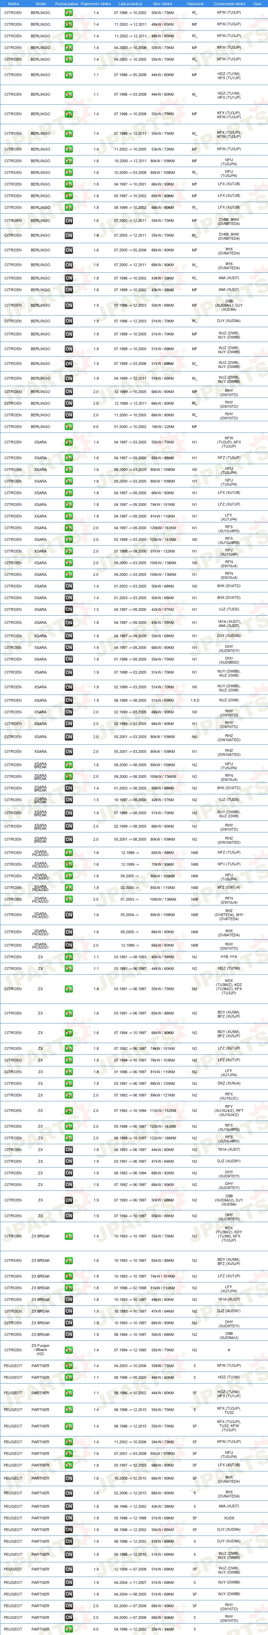
Task: Click diesel ON icon for ZX DJZ 47kW / 64KM
Action: 69,1161
